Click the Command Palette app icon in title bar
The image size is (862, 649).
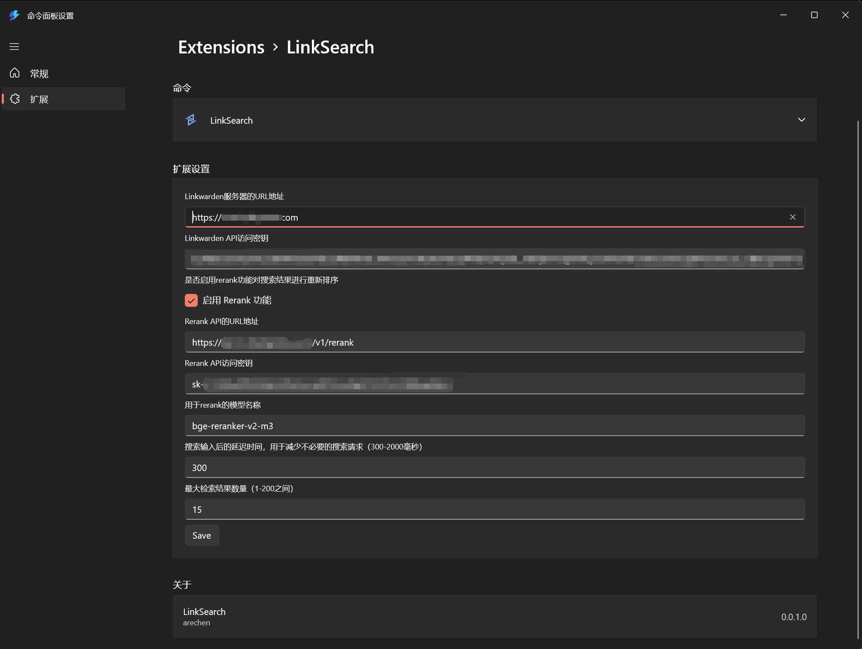click(14, 16)
